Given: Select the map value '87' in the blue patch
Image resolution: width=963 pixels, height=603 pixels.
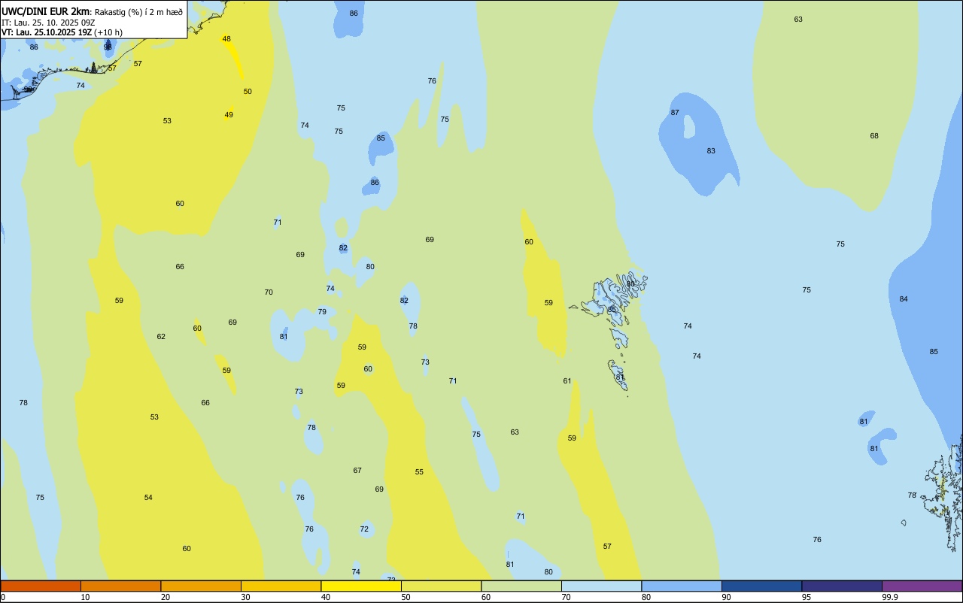Looking at the screenshot, I should (x=675, y=113).
